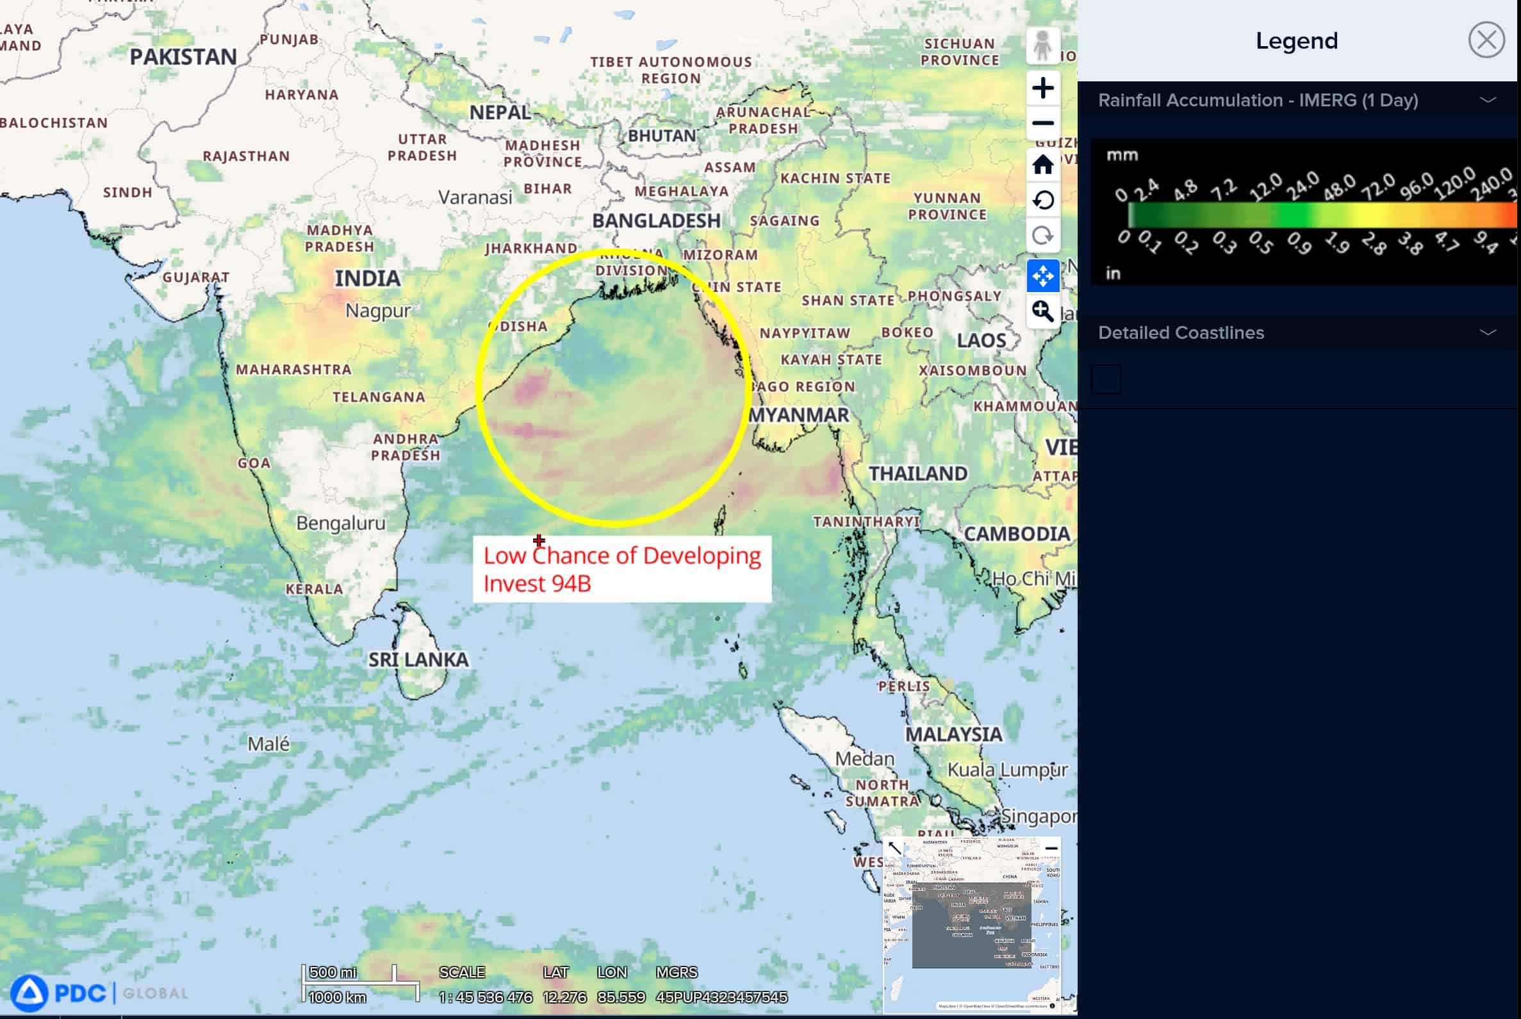This screenshot has width=1521, height=1019.
Task: Click the Nagpur city label
Action: point(377,311)
